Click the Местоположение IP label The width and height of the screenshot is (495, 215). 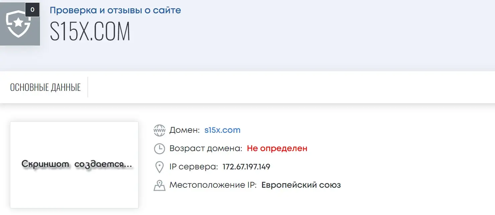pyautogui.click(x=213, y=185)
